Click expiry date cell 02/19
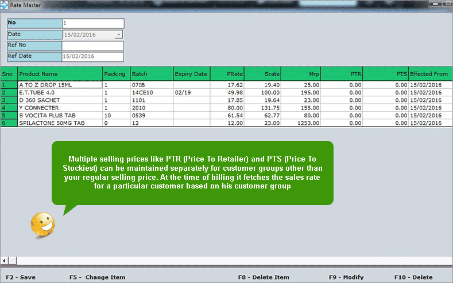The width and height of the screenshot is (453, 283). [192, 92]
